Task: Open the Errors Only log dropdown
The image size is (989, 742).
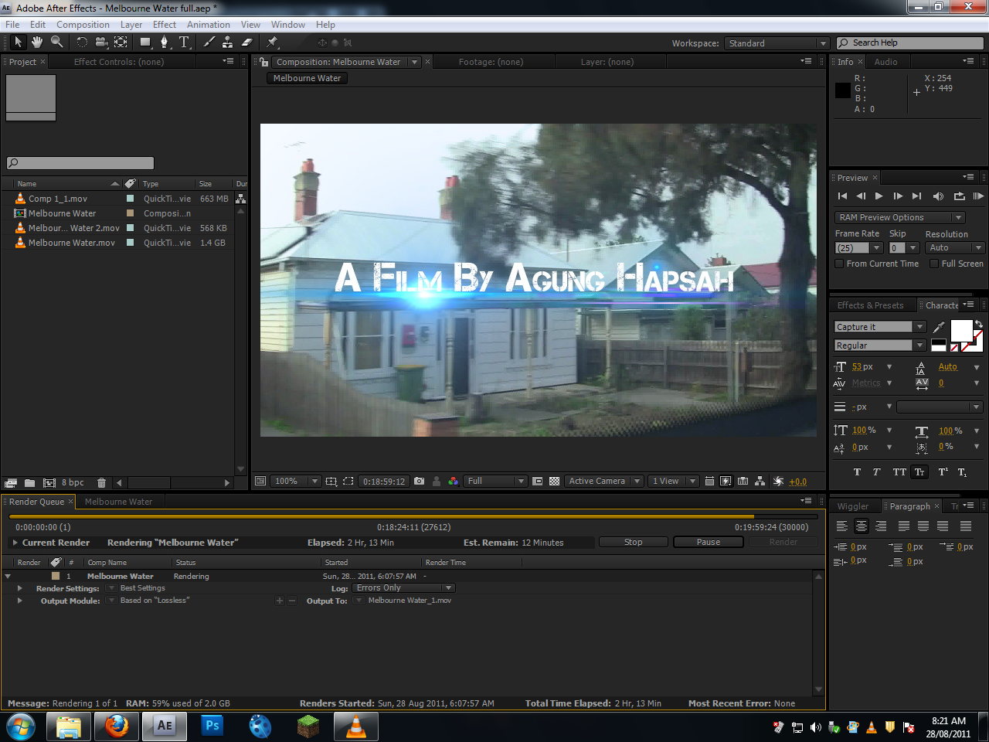Action: pyautogui.click(x=404, y=588)
